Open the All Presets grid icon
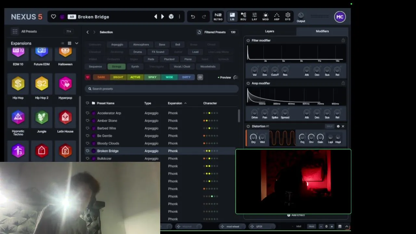 coord(15,32)
